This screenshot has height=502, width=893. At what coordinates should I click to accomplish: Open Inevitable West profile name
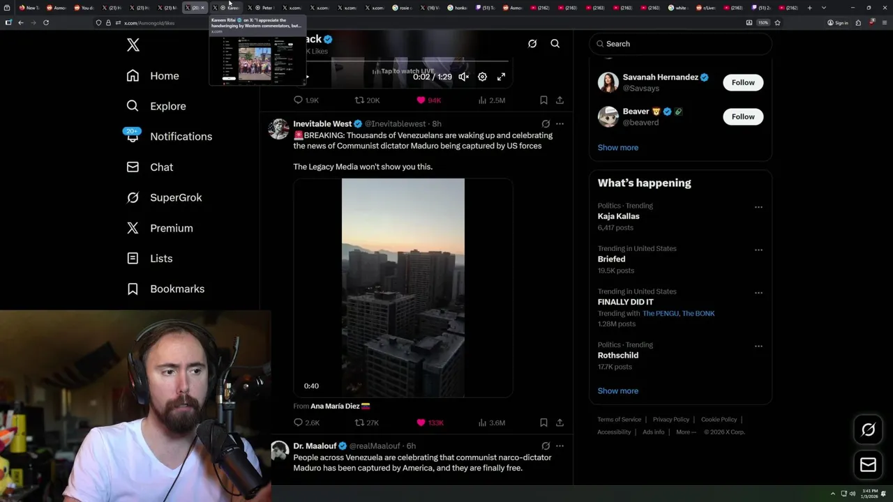(x=322, y=124)
